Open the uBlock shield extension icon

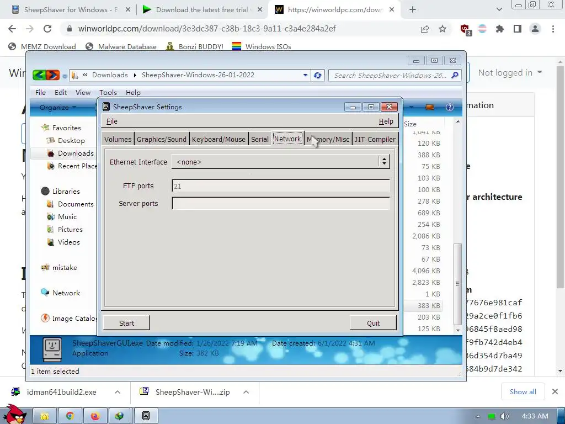click(x=465, y=29)
